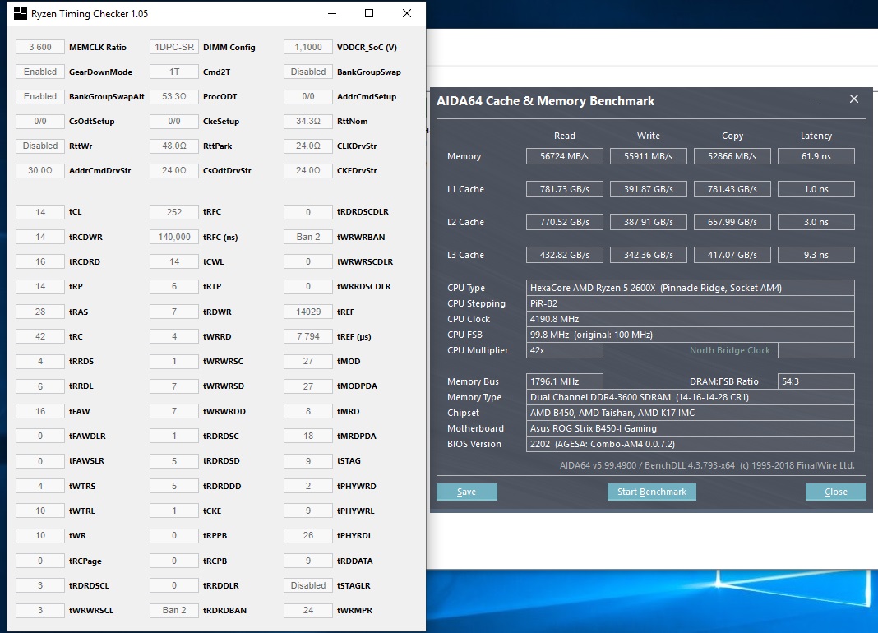Screen dimensions: 878x633
Task: Maximize the Ryzen Timing Checker window
Action: pyautogui.click(x=369, y=13)
